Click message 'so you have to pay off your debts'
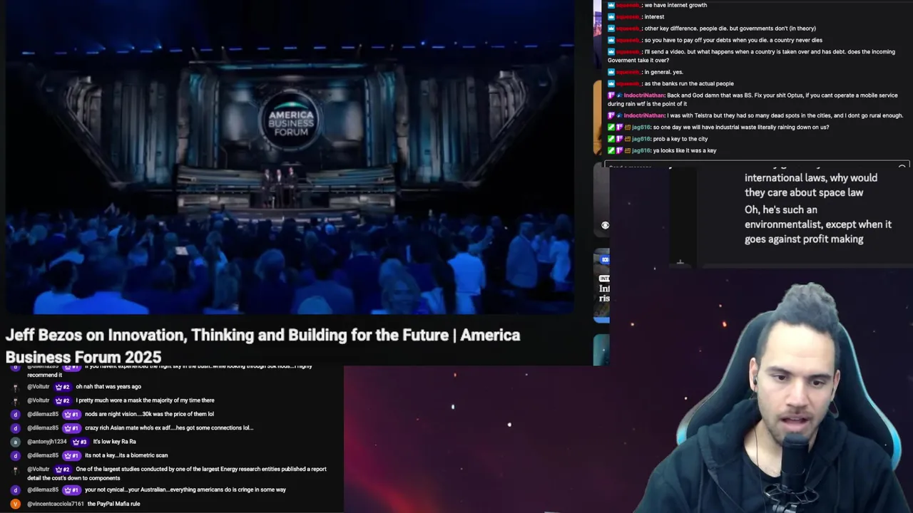 733,40
